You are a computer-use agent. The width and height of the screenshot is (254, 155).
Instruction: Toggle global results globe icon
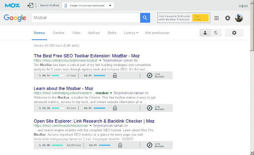[216, 33]
